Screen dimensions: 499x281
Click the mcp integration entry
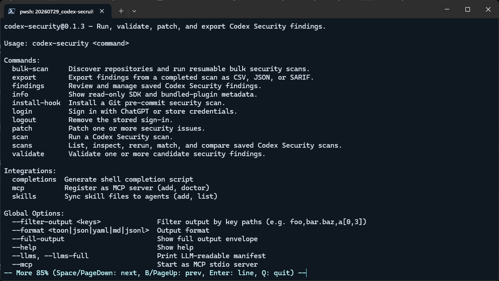(18, 188)
